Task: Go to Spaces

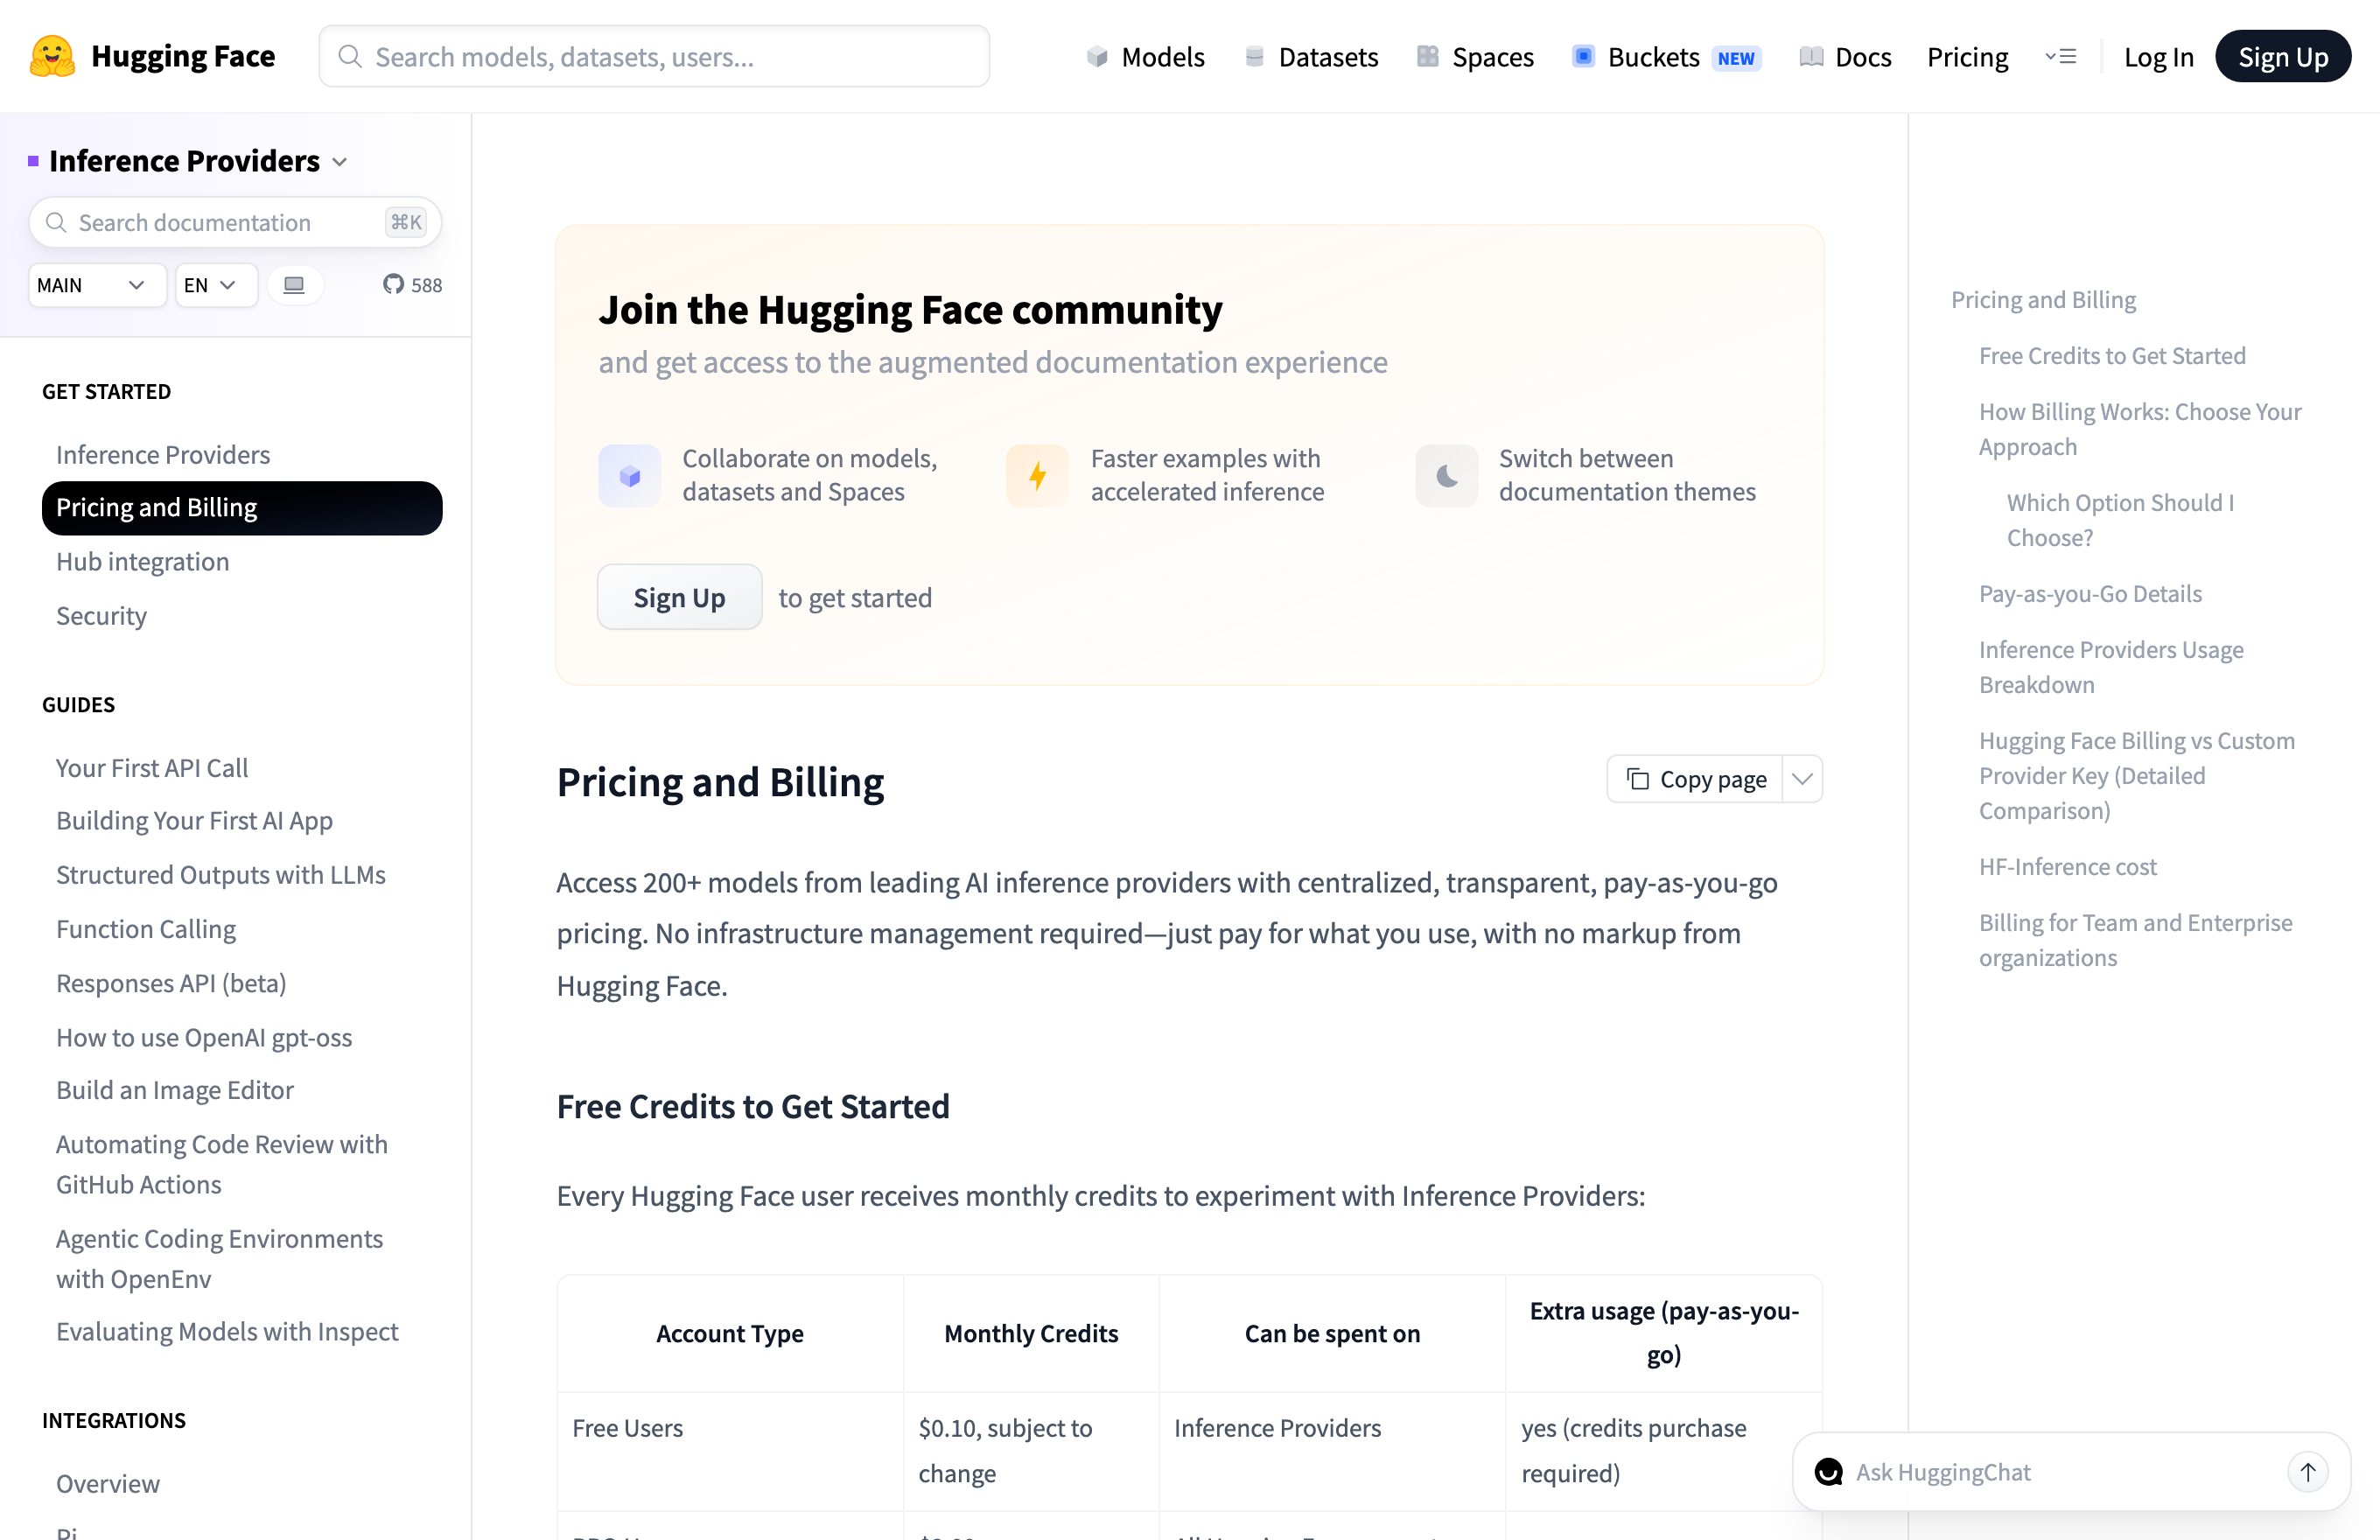Action: [x=1475, y=57]
